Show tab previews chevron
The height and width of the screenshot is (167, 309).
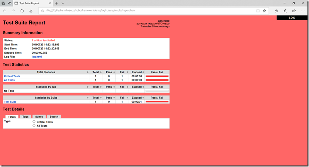[63, 3]
